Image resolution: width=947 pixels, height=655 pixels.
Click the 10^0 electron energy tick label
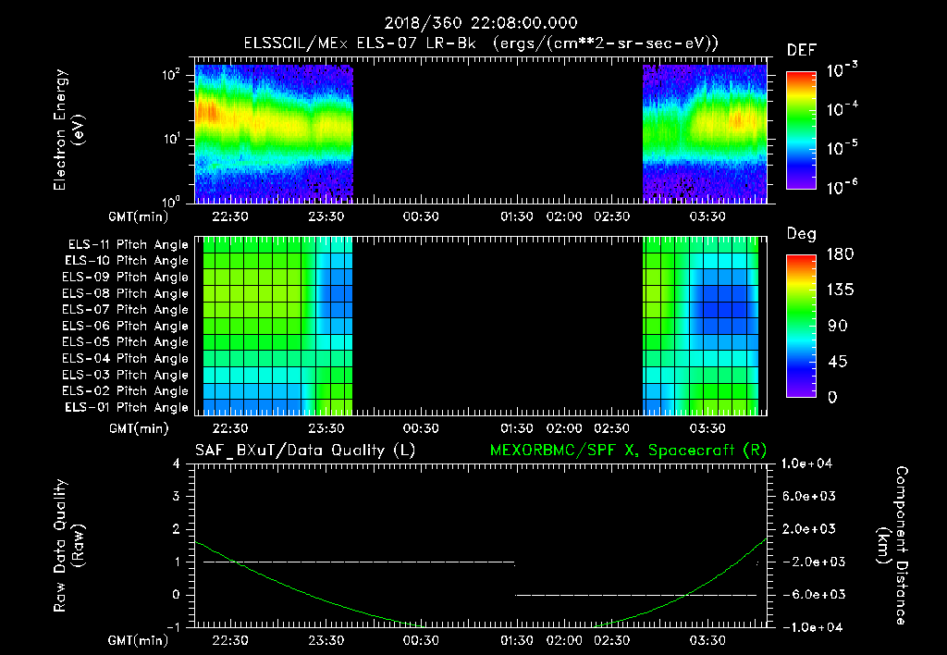pos(171,201)
